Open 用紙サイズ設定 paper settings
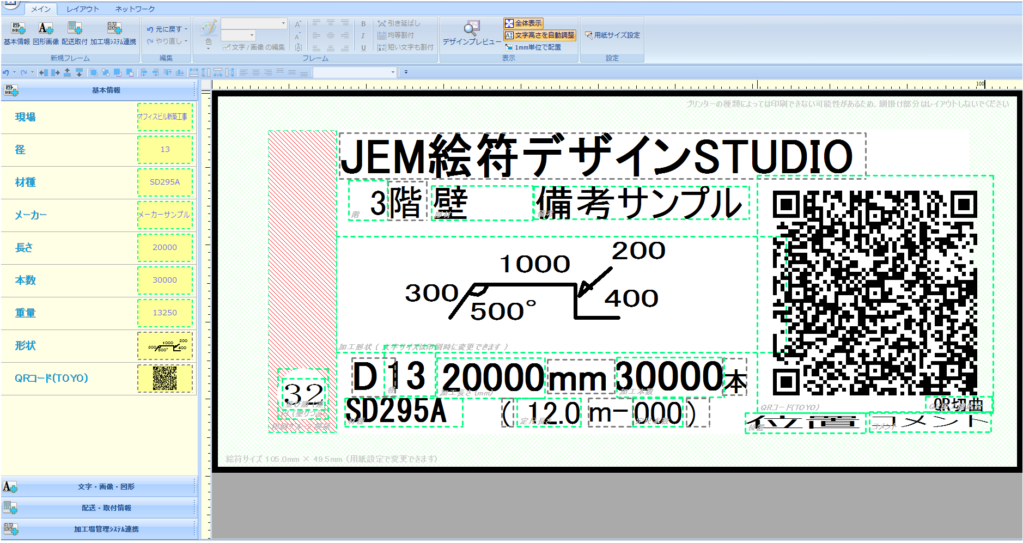 click(x=612, y=35)
